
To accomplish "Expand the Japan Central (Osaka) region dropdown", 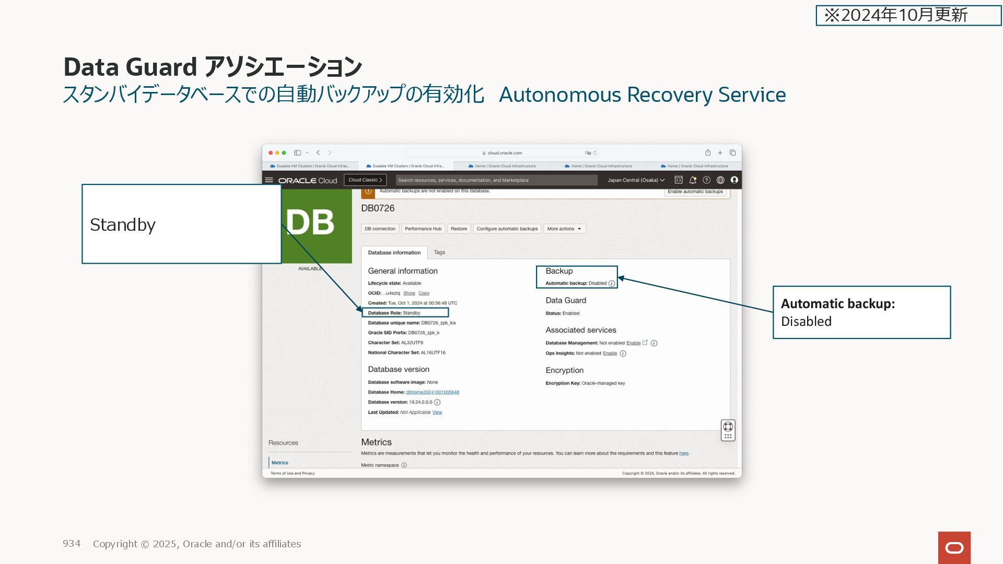I will pyautogui.click(x=636, y=180).
